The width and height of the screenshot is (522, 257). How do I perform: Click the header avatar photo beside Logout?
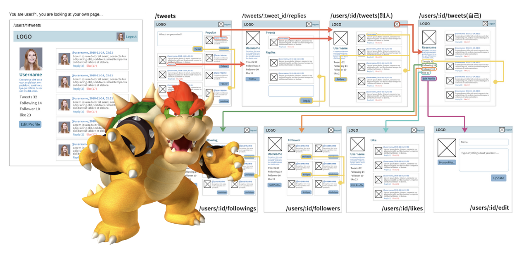120,37
